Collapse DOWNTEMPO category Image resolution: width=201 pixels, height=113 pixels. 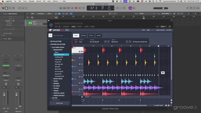coord(58,50)
